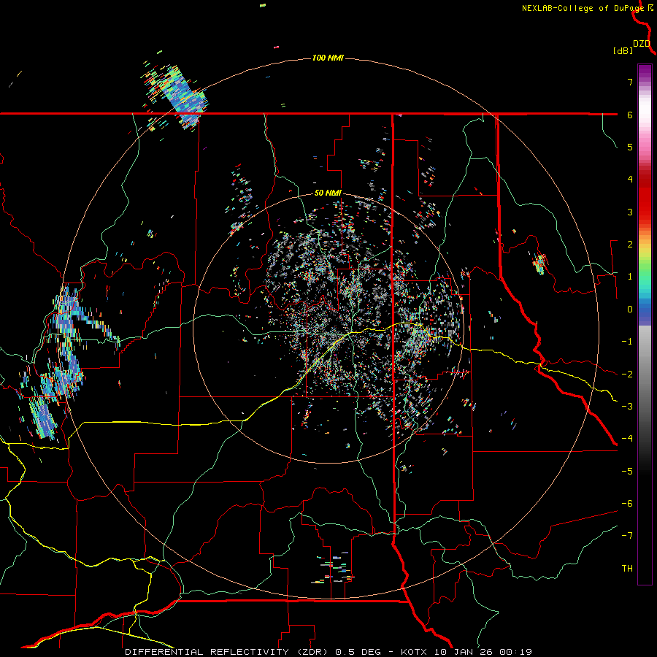Click the 1 dB scale value

(630, 277)
